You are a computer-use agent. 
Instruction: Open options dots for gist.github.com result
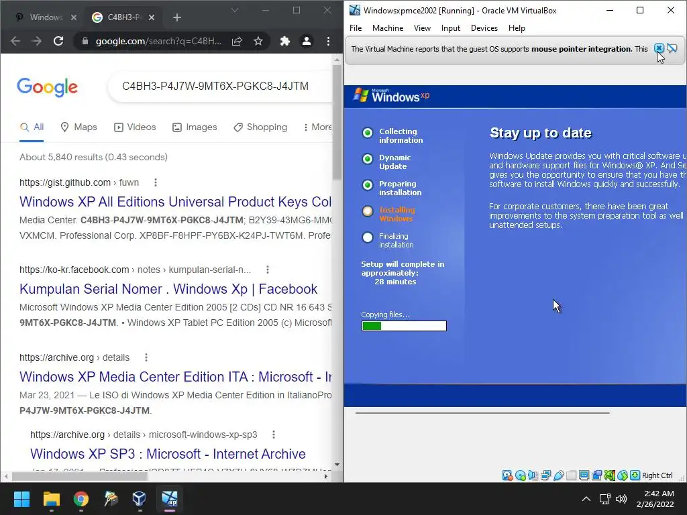click(156, 182)
